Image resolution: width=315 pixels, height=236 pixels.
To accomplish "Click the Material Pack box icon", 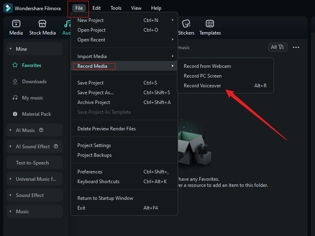I will (x=15, y=114).
